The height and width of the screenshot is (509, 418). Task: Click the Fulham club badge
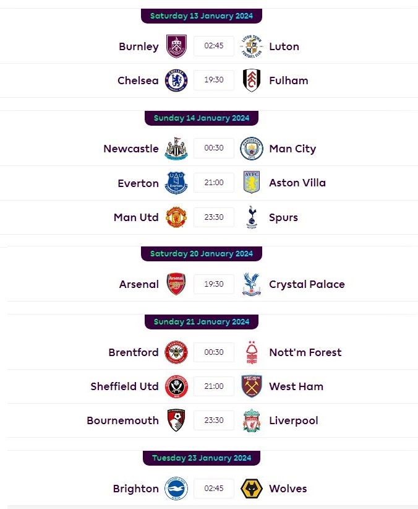(252, 80)
